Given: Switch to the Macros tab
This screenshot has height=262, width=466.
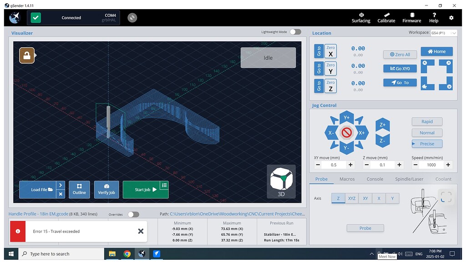Looking at the screenshot, I should tap(347, 179).
